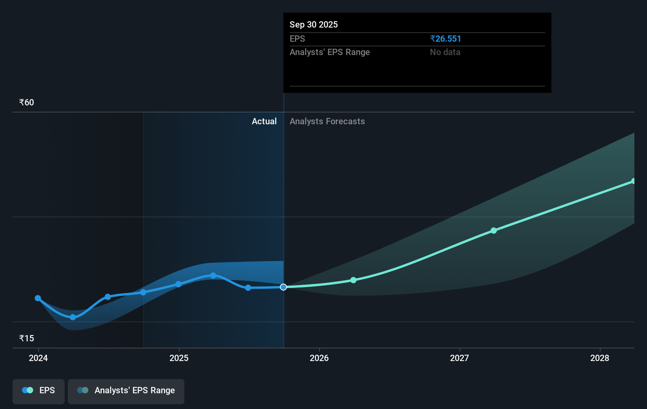Select the teal forecast point near 2026
Image resolution: width=647 pixels, height=409 pixels.
353,280
